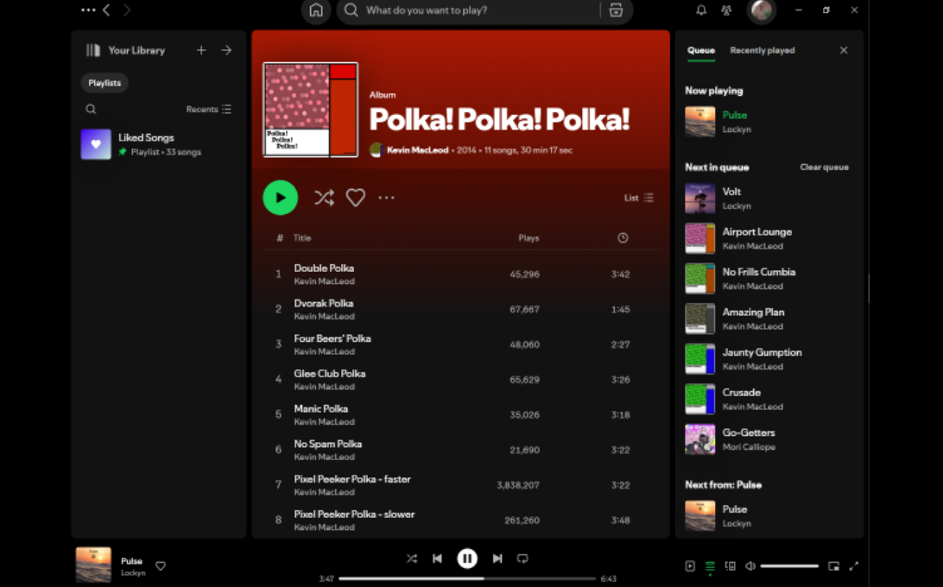This screenshot has width=943, height=587.
Task: Open the List view selector
Action: [638, 197]
